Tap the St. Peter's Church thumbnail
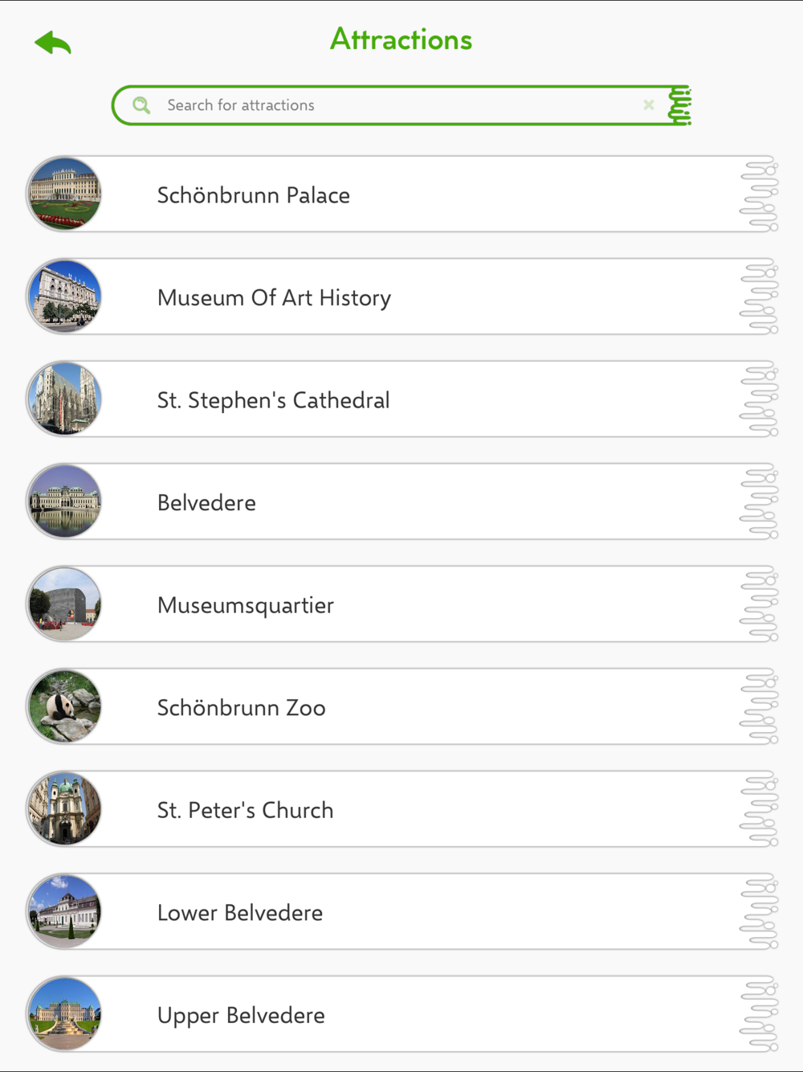Image resolution: width=803 pixels, height=1072 pixels. (x=64, y=809)
